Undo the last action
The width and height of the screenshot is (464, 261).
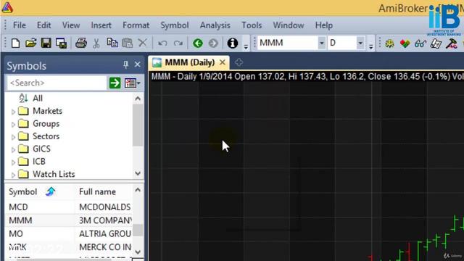click(x=162, y=43)
